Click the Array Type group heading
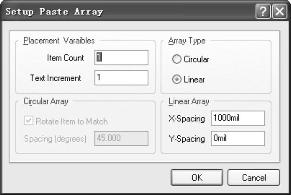 [186, 40]
